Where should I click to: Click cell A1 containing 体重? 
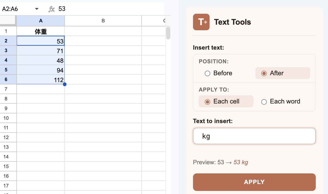click(40, 31)
